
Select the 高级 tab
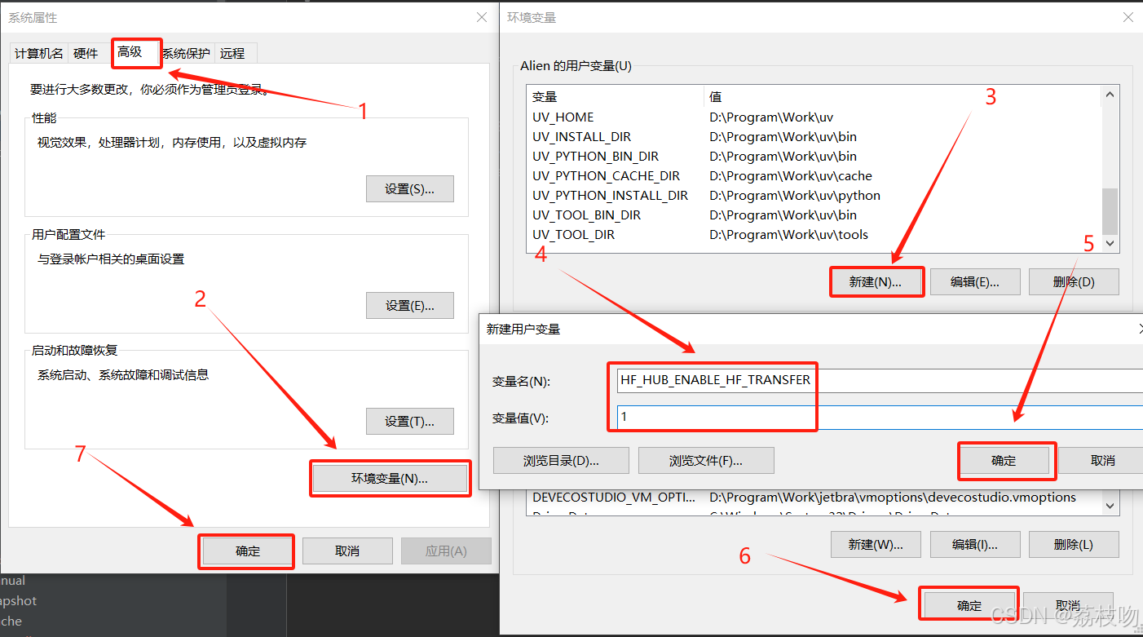(130, 51)
